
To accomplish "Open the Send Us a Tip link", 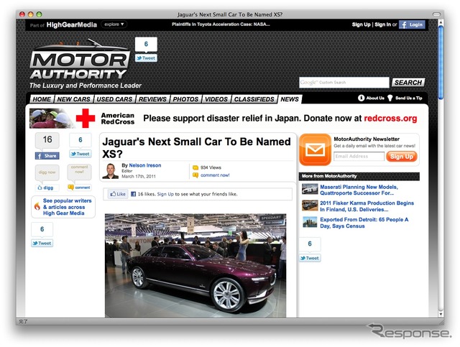I will (409, 98).
